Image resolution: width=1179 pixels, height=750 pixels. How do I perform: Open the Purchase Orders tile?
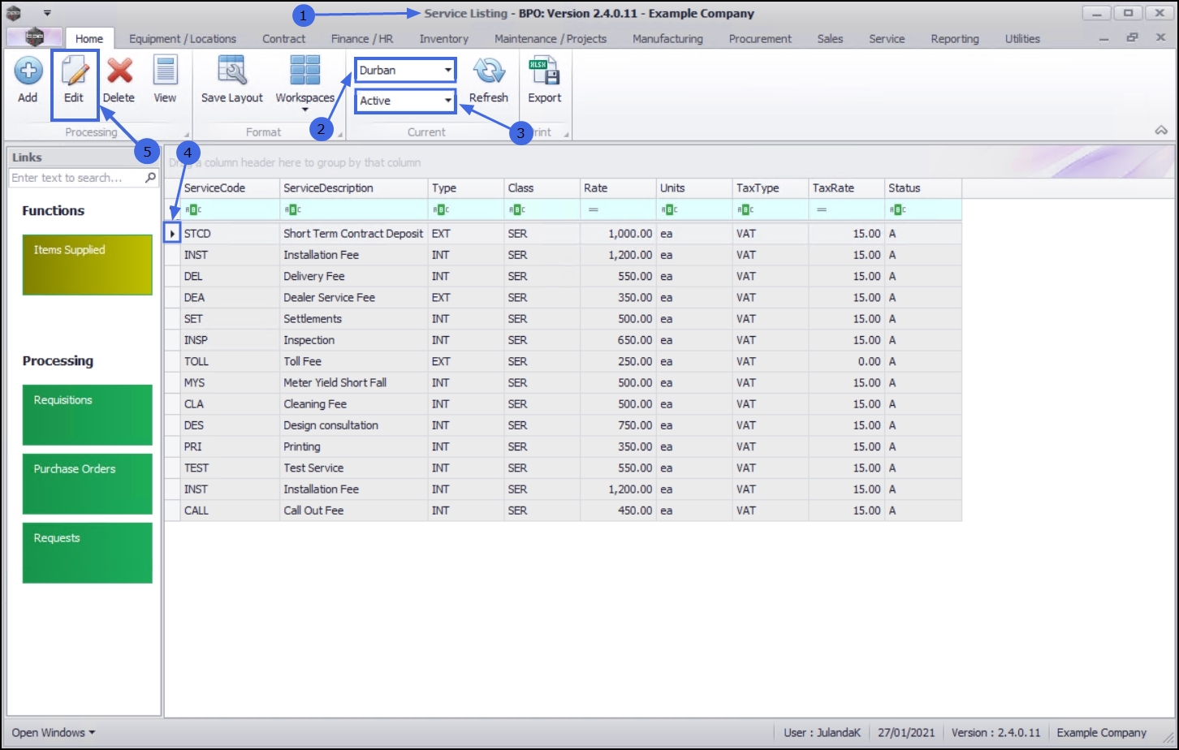click(x=88, y=484)
